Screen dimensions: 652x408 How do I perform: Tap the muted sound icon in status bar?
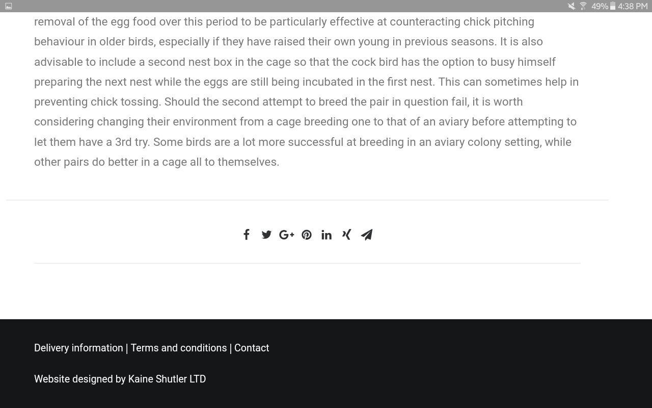pyautogui.click(x=572, y=6)
